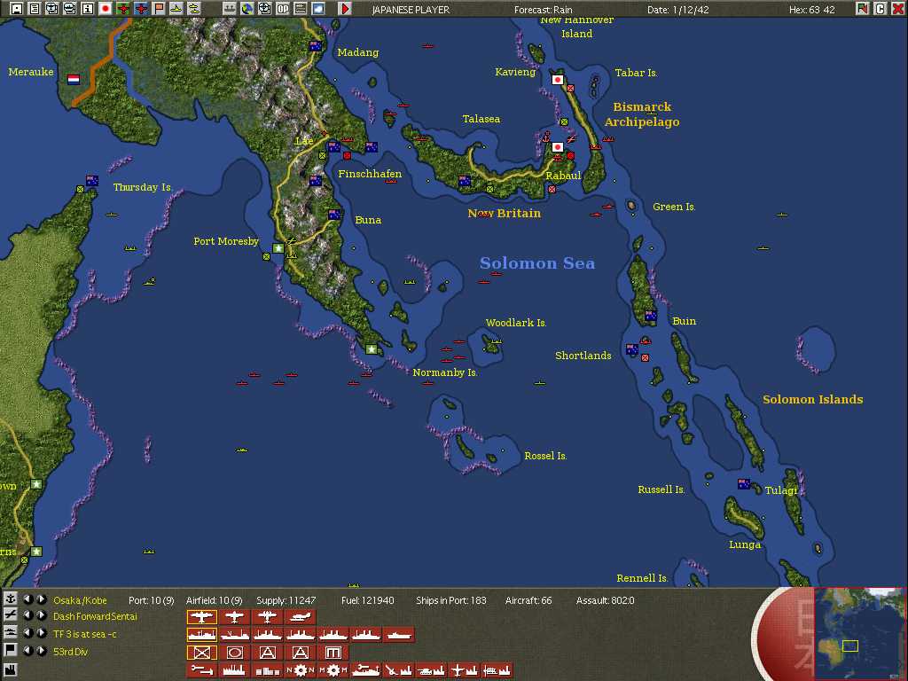This screenshot has height=681, width=908.
Task: Toggle the oval armor unit type filter
Action: (x=234, y=653)
